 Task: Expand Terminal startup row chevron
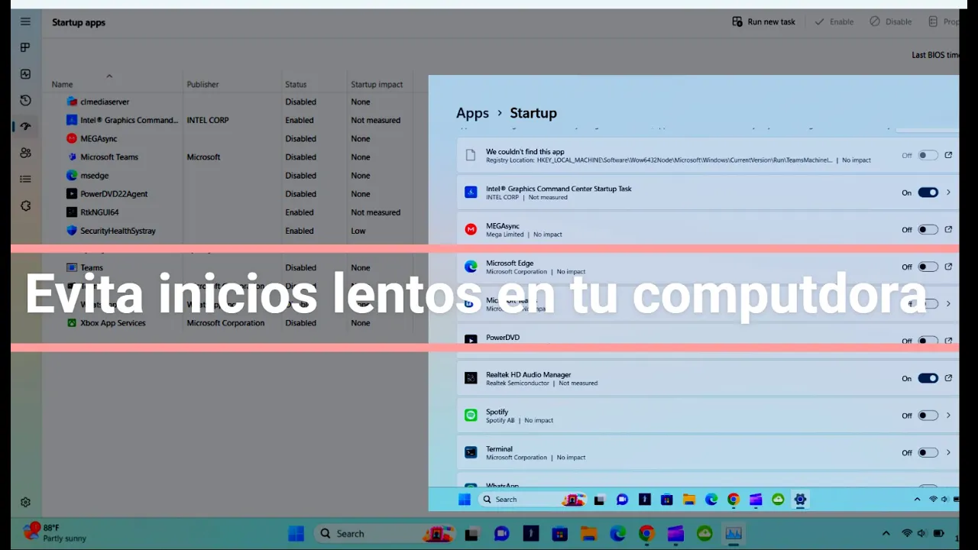(948, 452)
